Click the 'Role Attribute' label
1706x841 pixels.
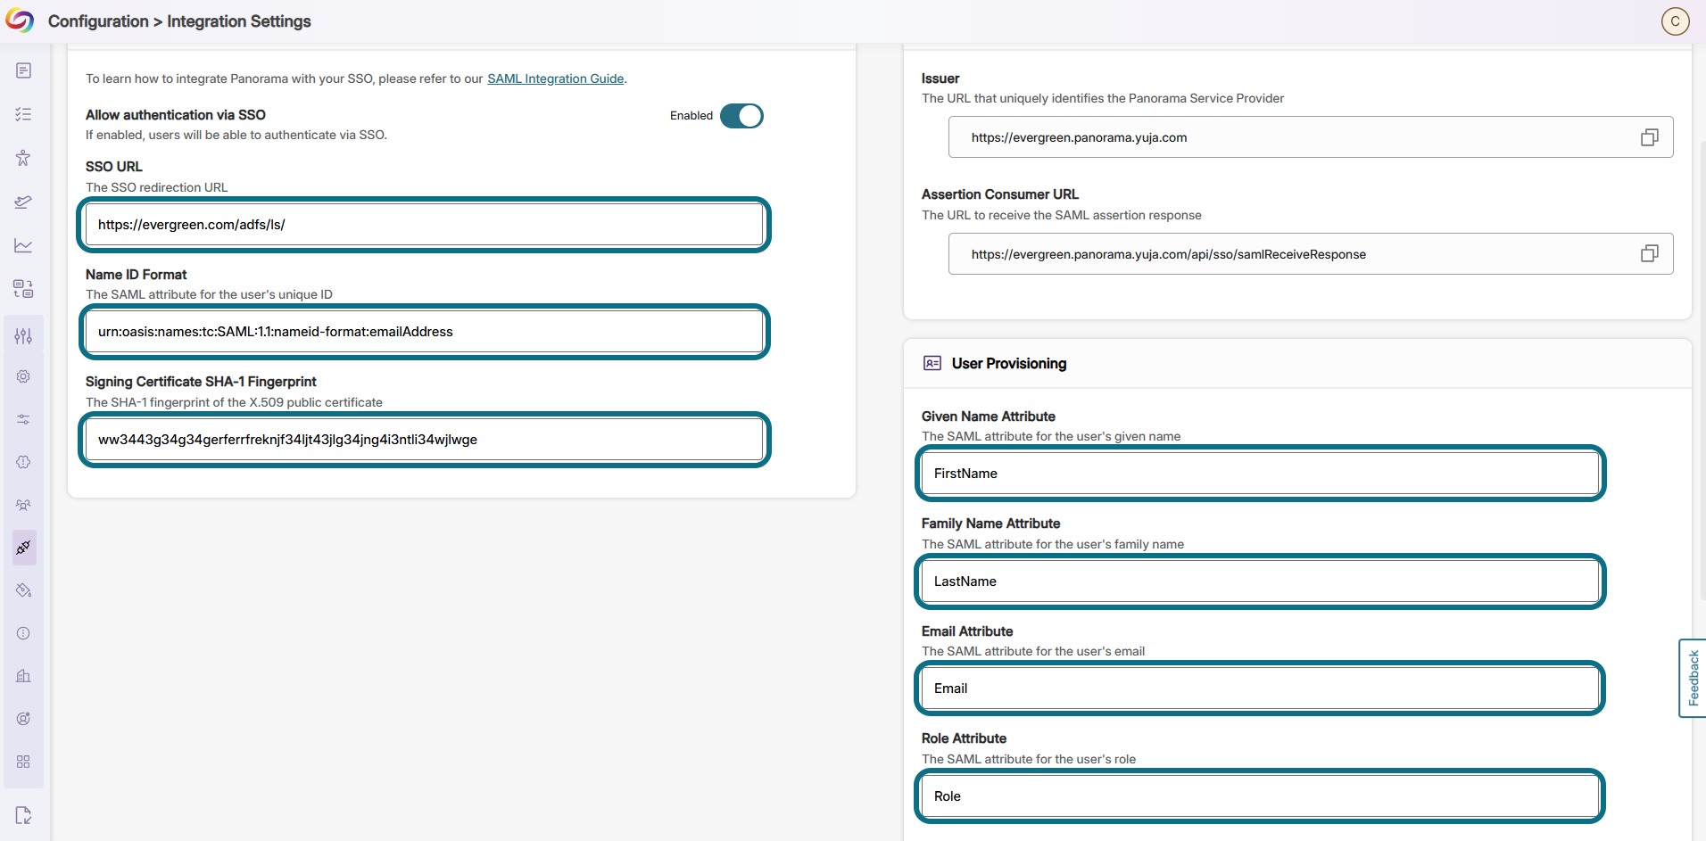tap(964, 738)
